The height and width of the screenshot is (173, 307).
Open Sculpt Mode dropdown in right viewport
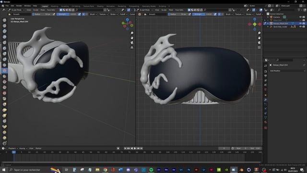[145, 10]
